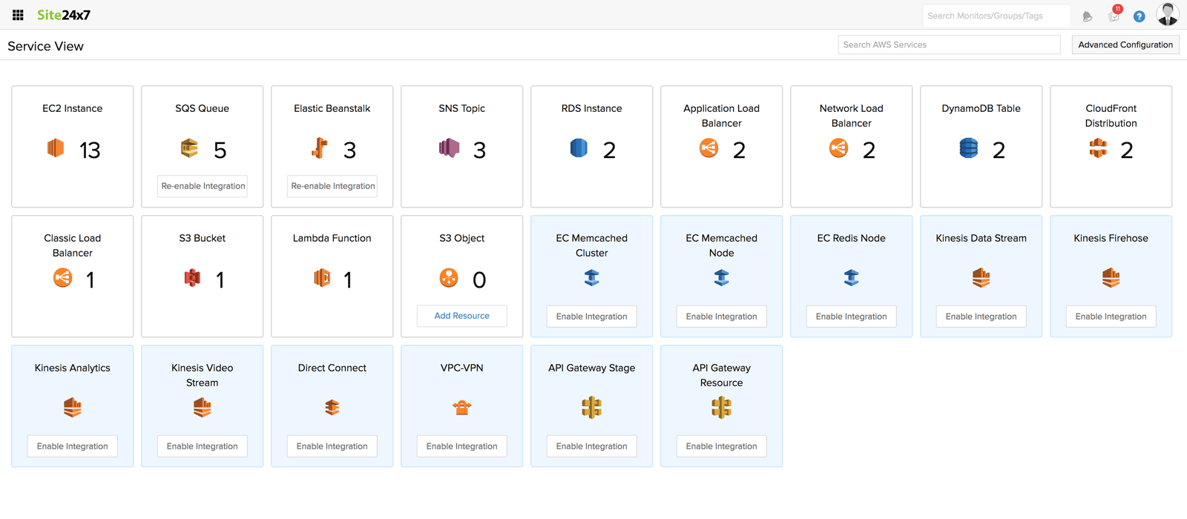
Task: Click the Elastic Beanstalk icon
Action: pyautogui.click(x=320, y=148)
